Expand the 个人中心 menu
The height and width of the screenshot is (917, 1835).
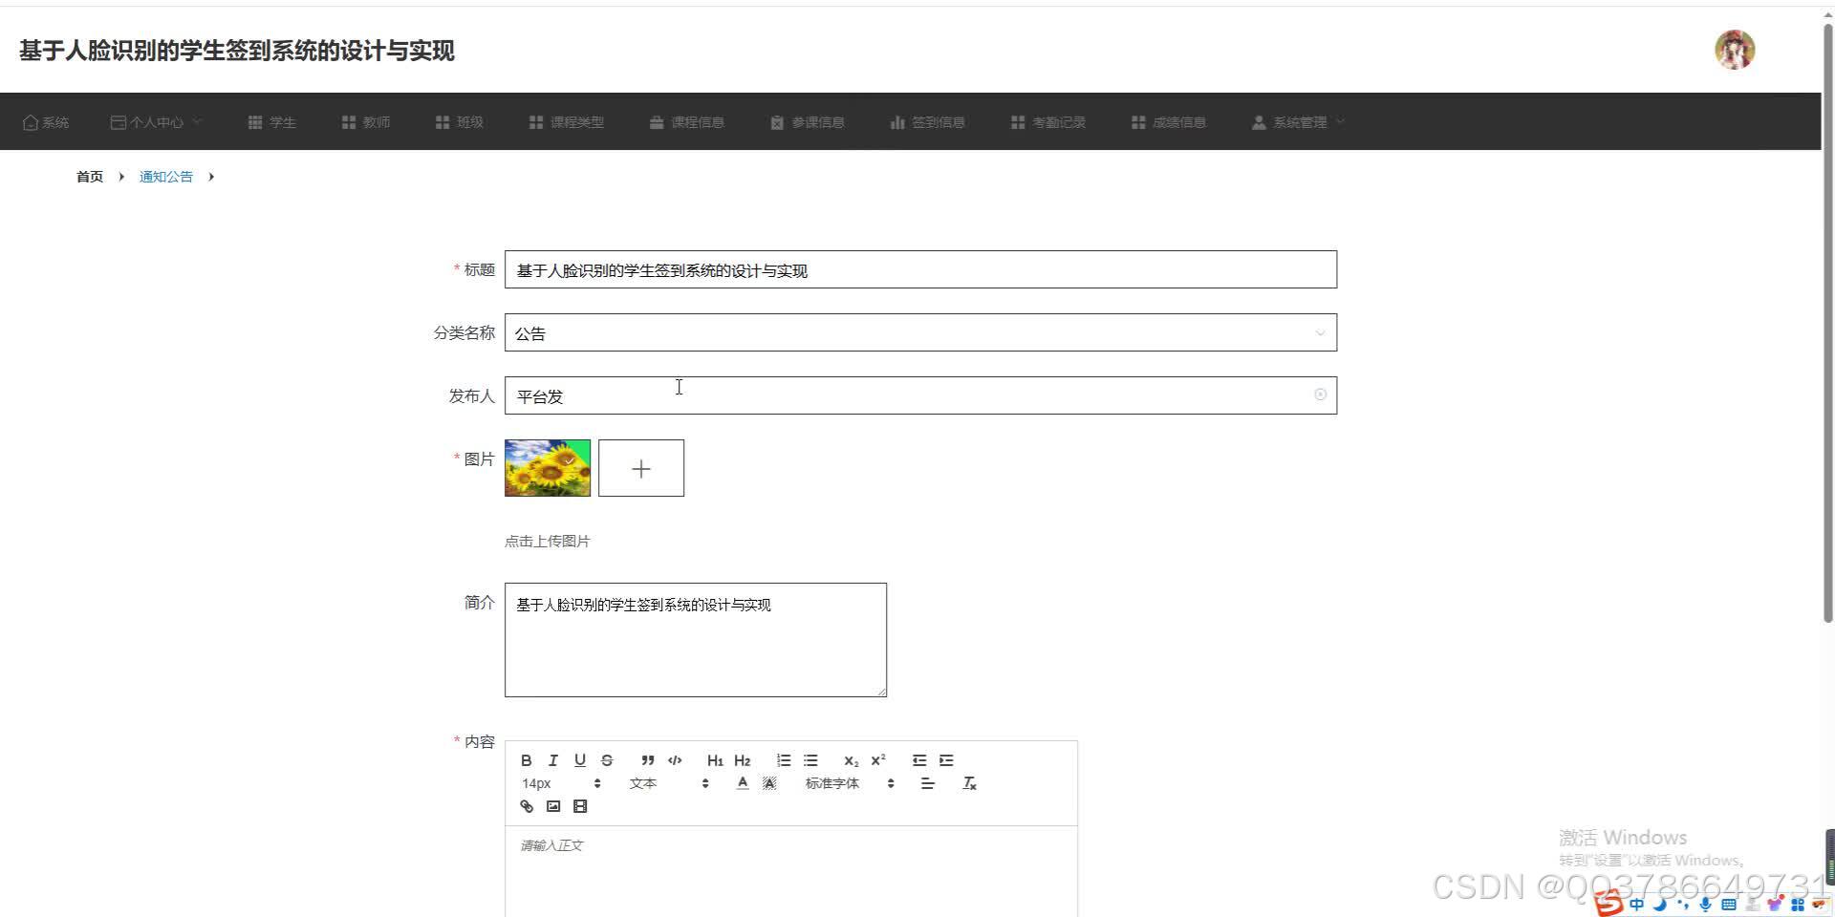tap(156, 122)
